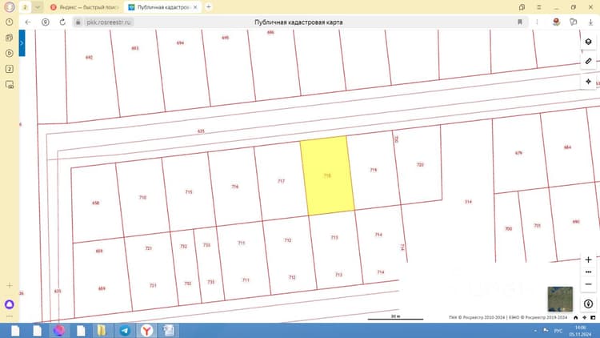
Task: Click parcel labeled 690
Action: point(576,222)
